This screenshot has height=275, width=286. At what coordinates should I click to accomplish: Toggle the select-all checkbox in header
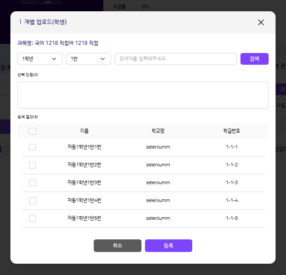click(33, 131)
